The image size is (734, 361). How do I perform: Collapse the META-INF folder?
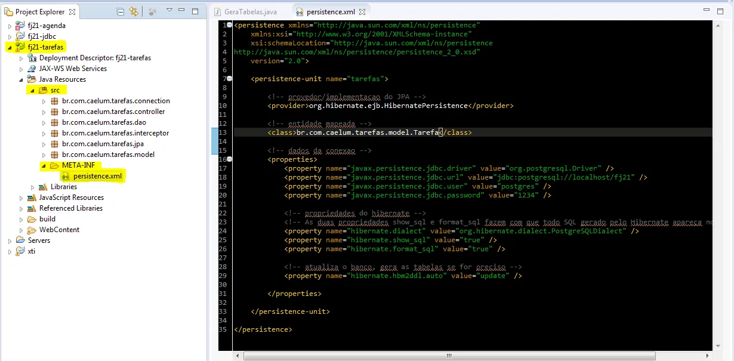44,165
